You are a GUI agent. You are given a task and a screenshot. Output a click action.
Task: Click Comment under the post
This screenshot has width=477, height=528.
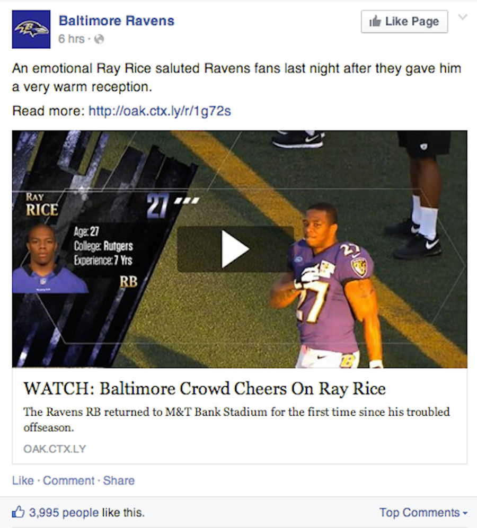[69, 480]
